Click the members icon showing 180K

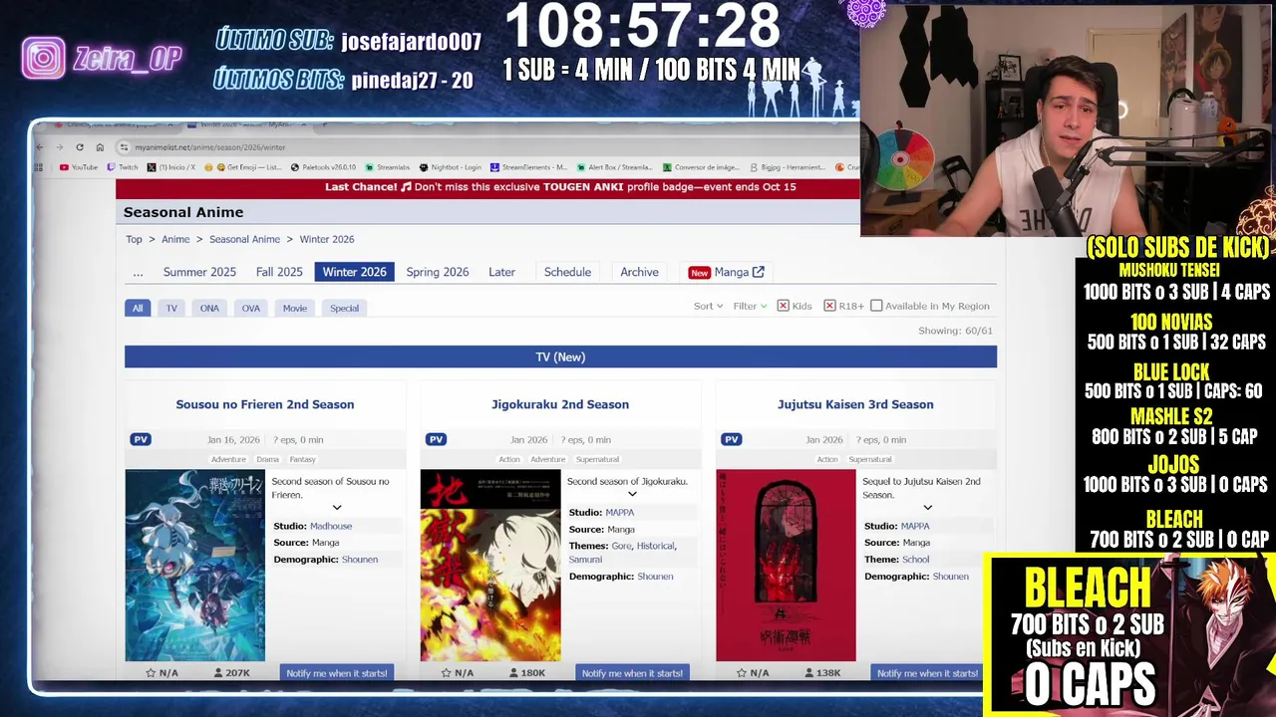coord(514,673)
